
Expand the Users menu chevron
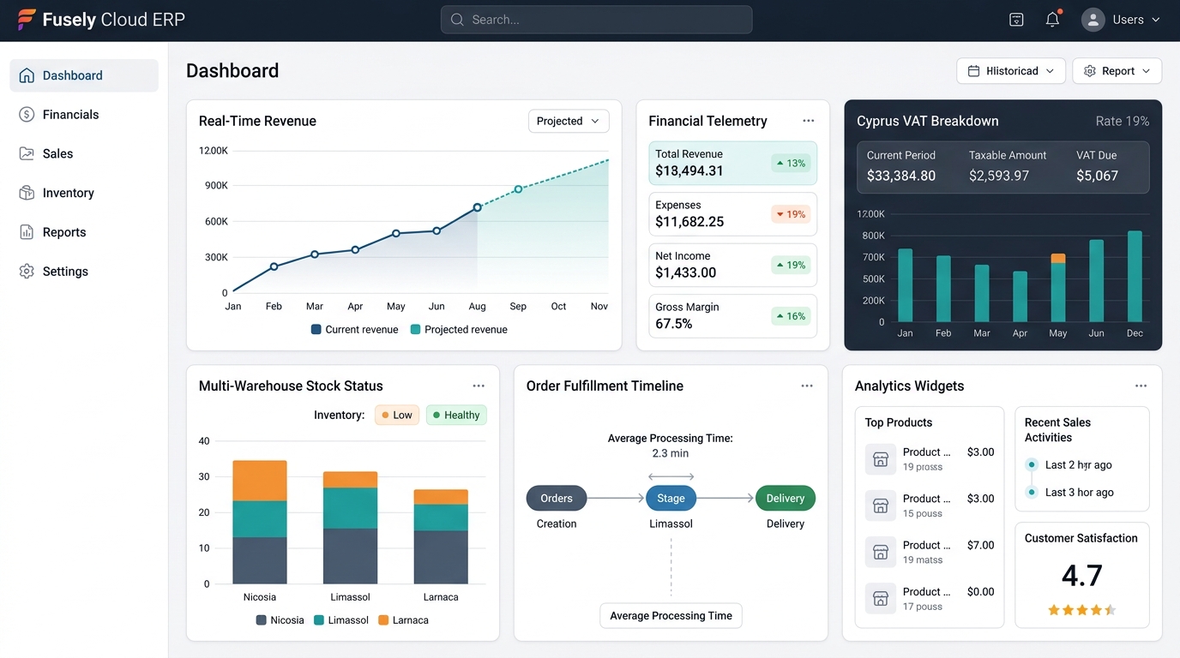tap(1155, 20)
